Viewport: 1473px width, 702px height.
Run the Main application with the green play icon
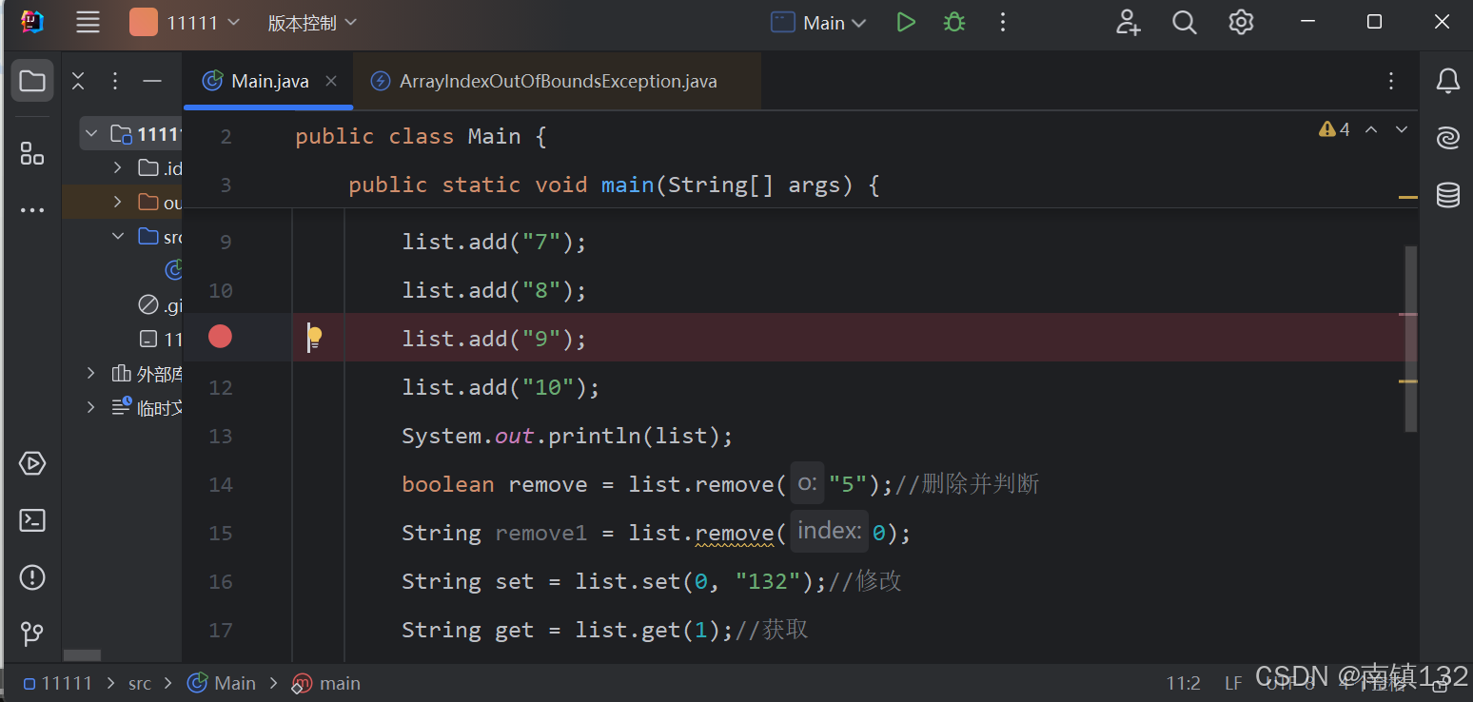coord(905,21)
